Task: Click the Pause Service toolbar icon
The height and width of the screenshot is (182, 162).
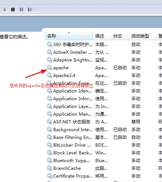Action: click(21, 10)
